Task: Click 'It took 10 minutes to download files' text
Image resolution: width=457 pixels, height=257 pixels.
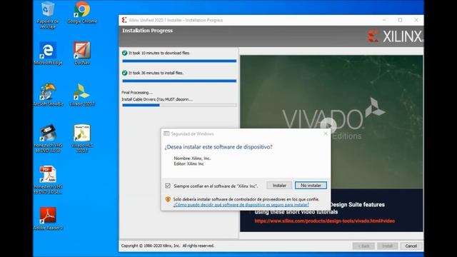Action: click(159, 53)
